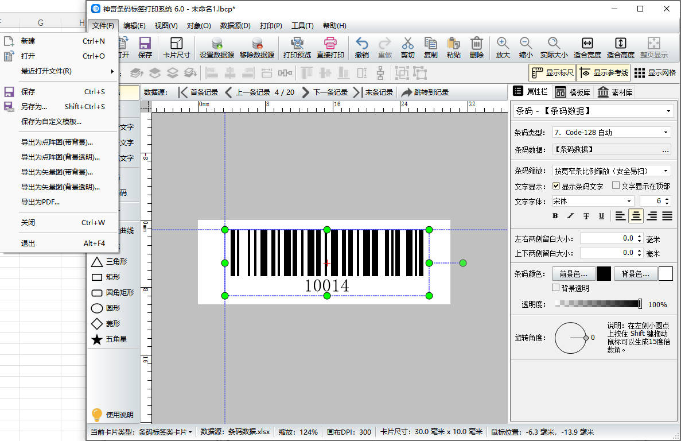Increase font size stepper value
This screenshot has width=681, height=441.
tap(668, 199)
